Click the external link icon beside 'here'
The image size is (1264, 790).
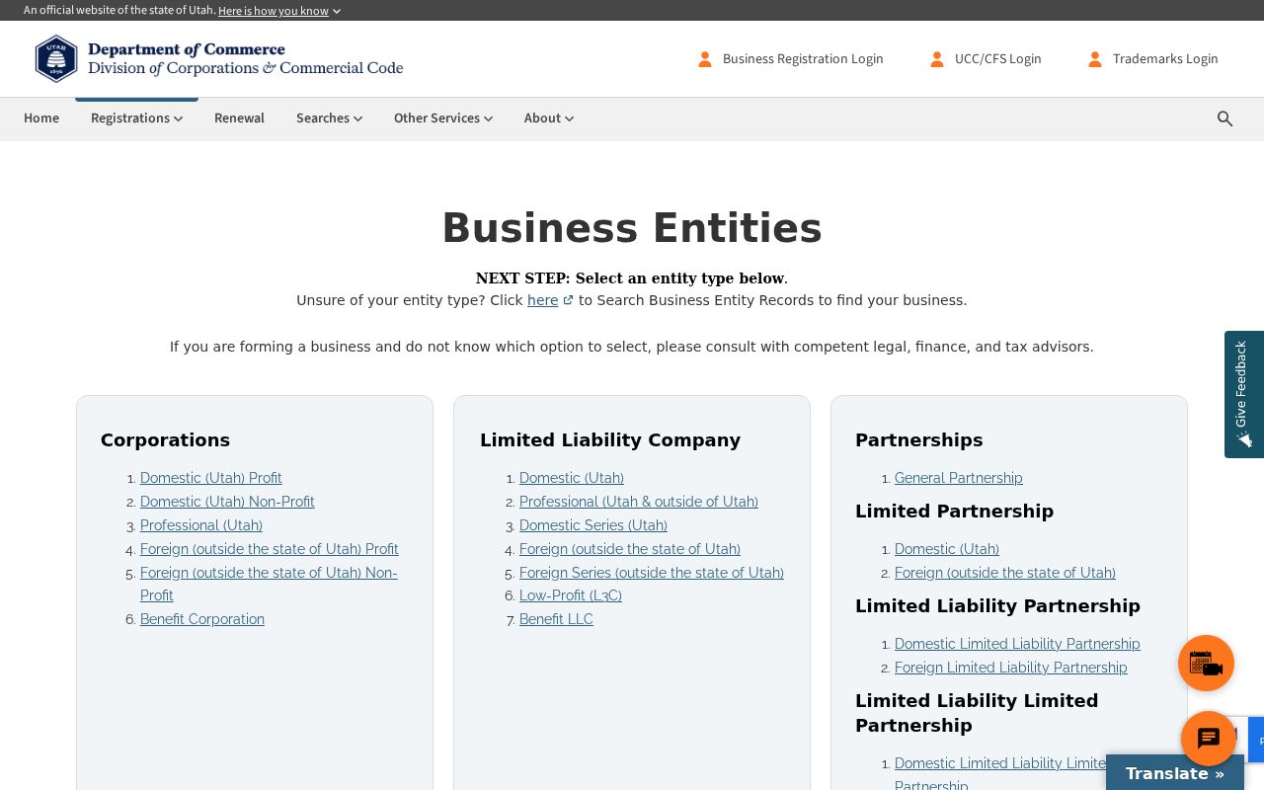568,300
